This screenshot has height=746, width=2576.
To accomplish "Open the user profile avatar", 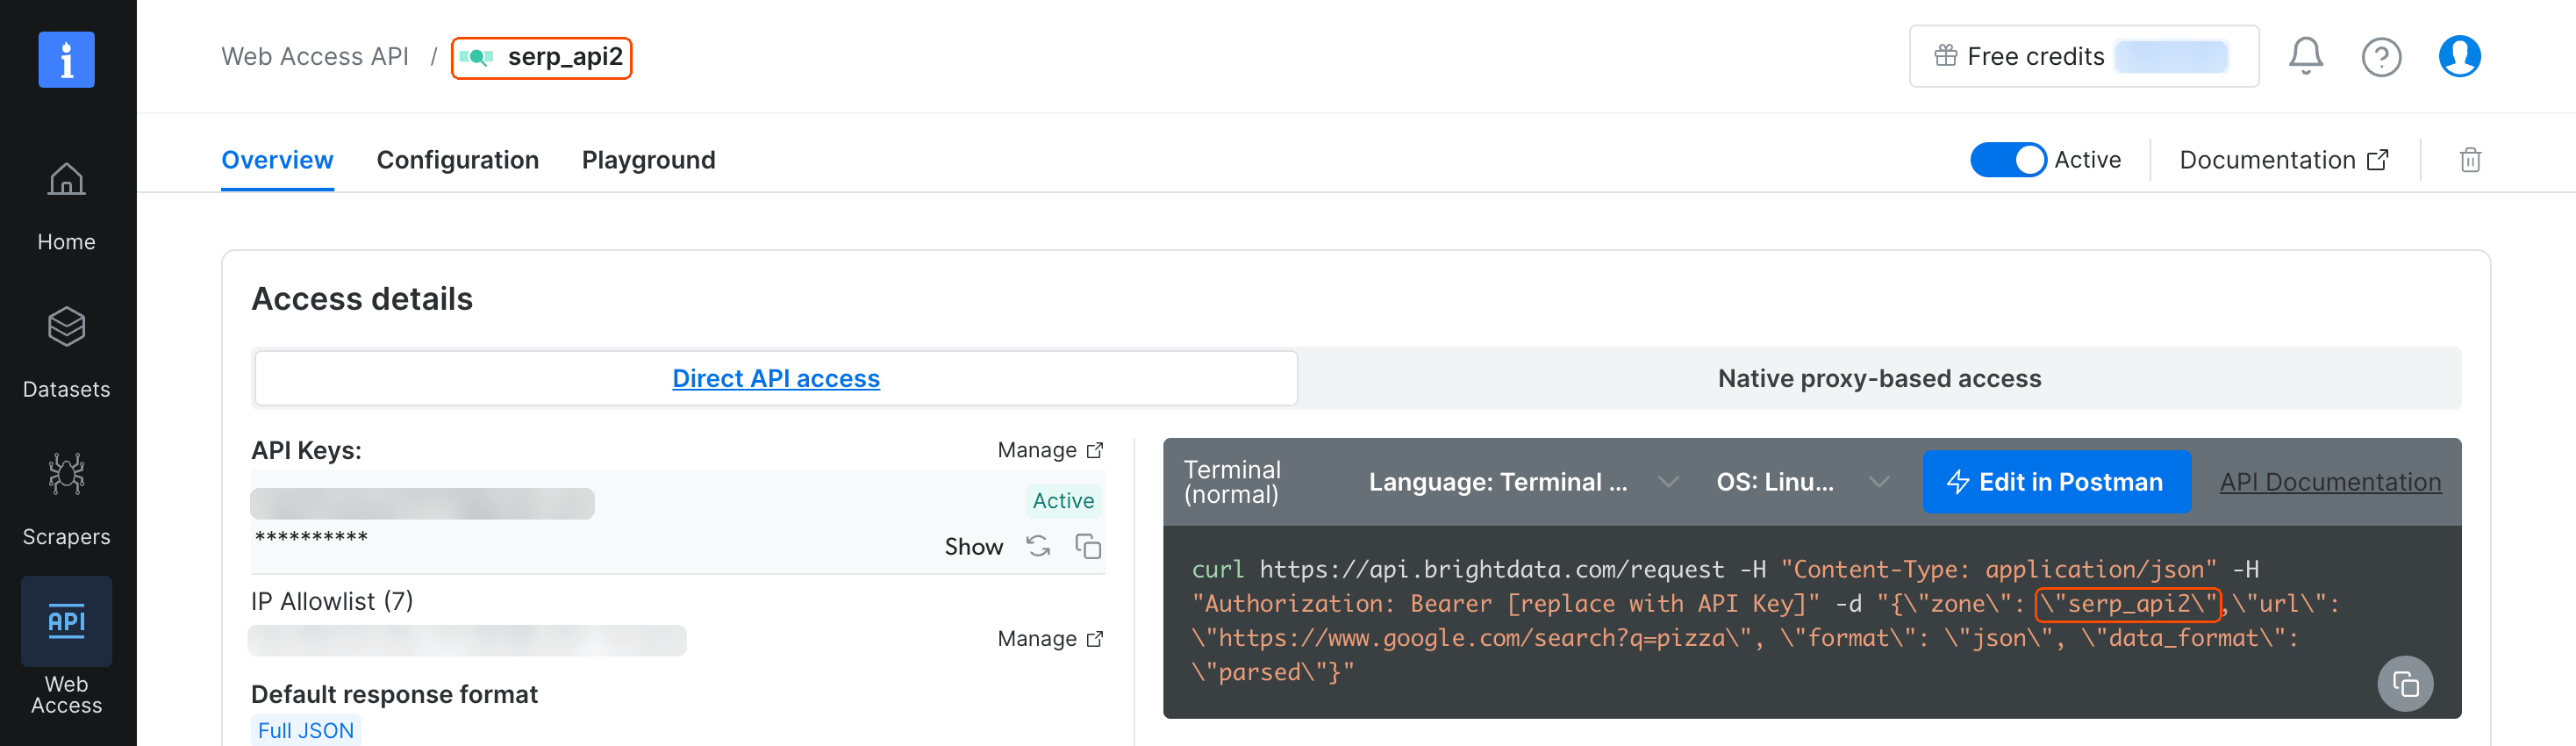I will [2459, 56].
